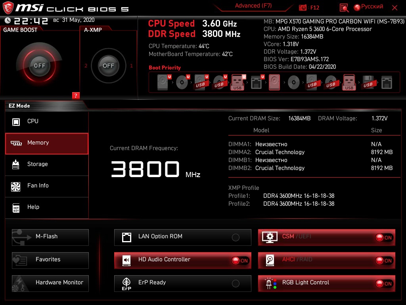
Task: Select the last network boot device icon
Action: 387,83
